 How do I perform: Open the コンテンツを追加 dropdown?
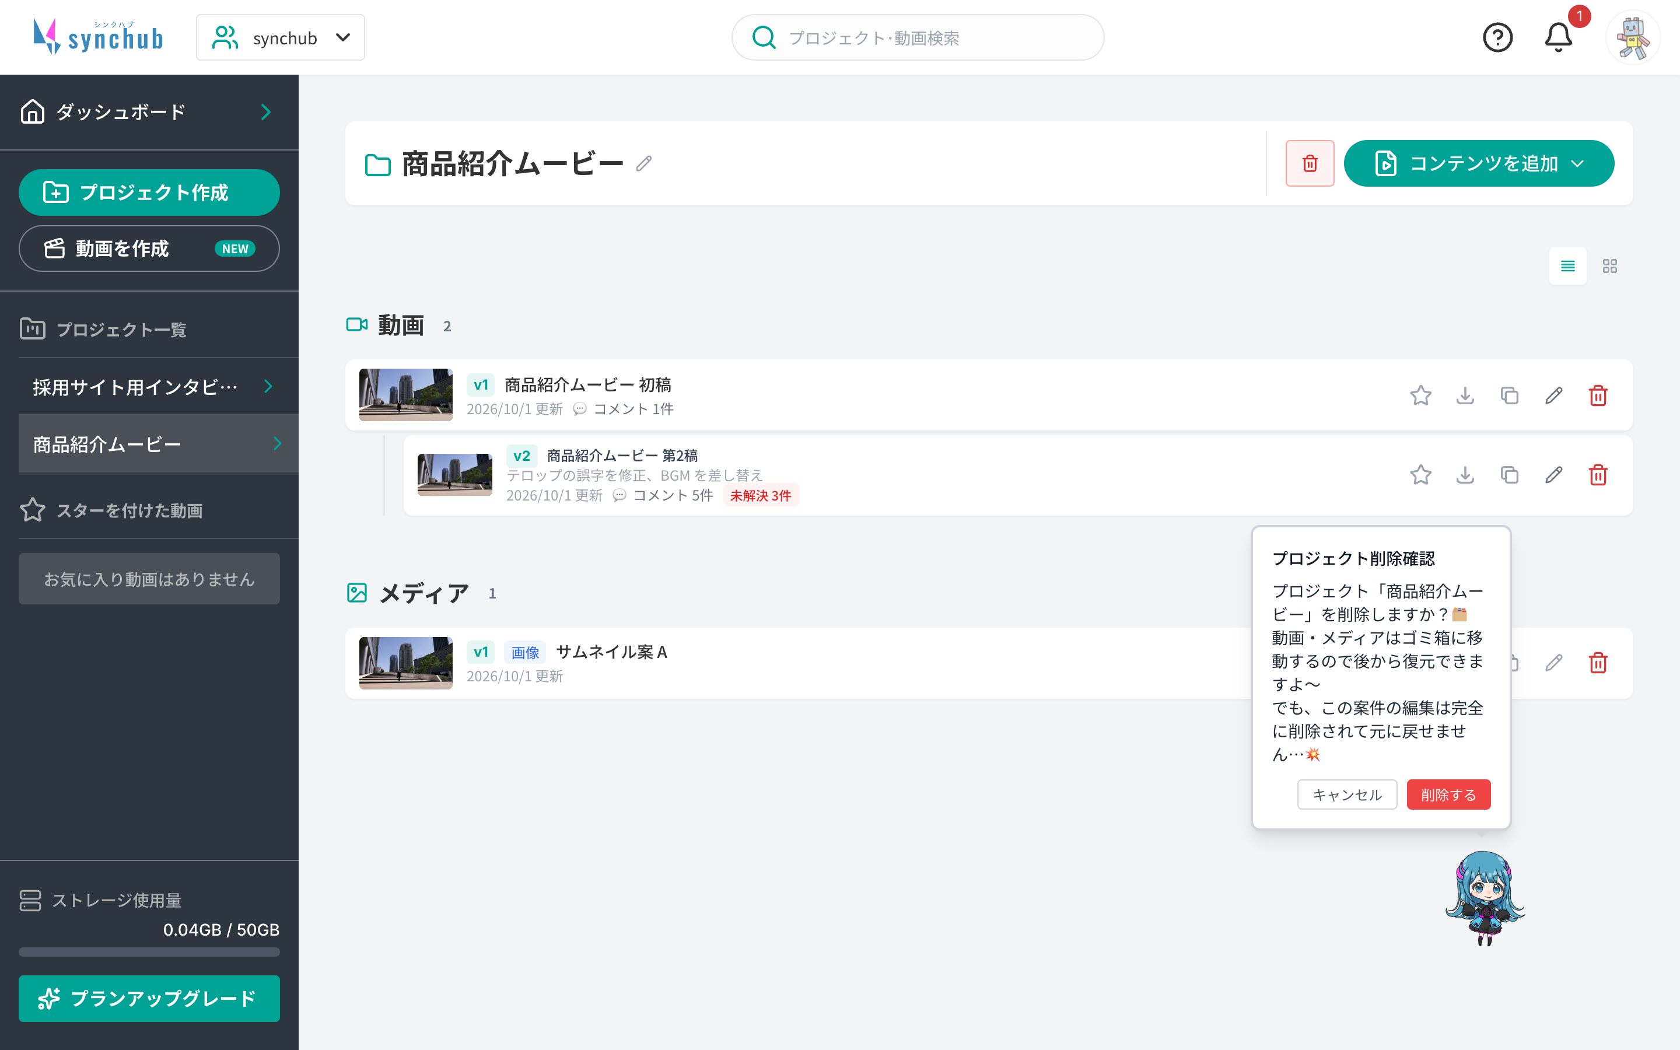1479,164
